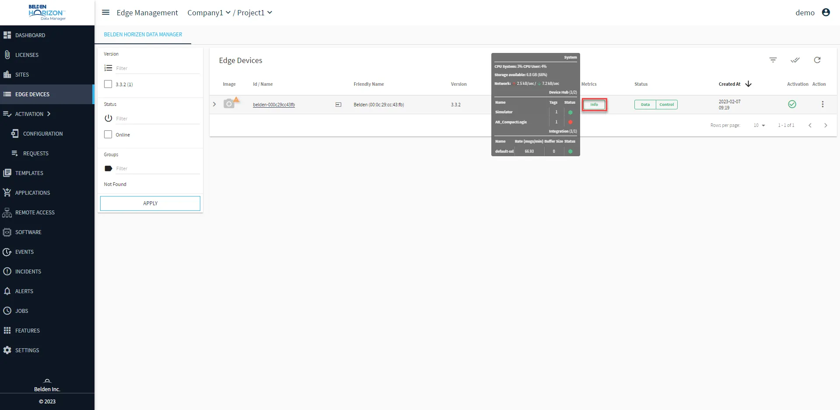The image size is (840, 410).
Task: Open Features section
Action: 47,330
